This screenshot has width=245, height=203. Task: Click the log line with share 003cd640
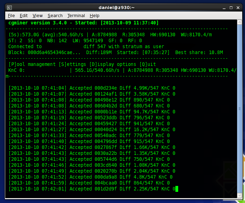coord(92,165)
